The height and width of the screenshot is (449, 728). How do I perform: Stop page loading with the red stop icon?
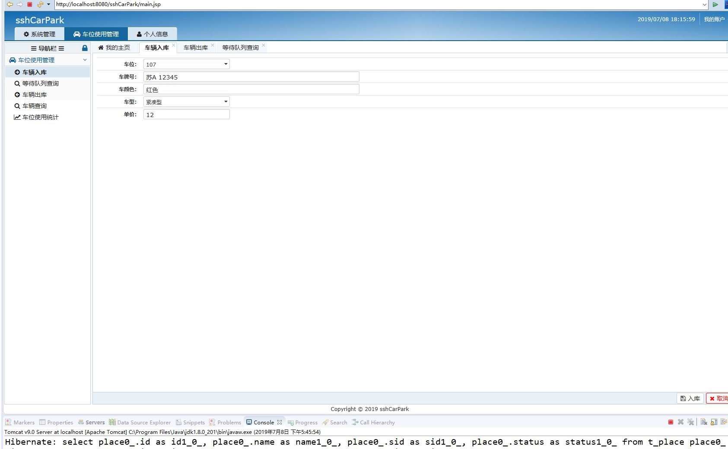pyautogui.click(x=29, y=4)
